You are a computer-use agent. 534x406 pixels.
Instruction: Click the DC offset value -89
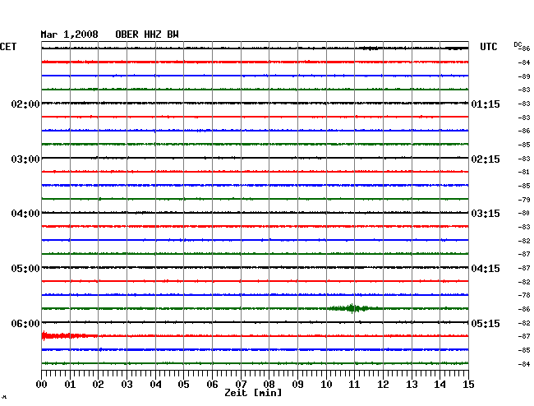[x=524, y=76]
